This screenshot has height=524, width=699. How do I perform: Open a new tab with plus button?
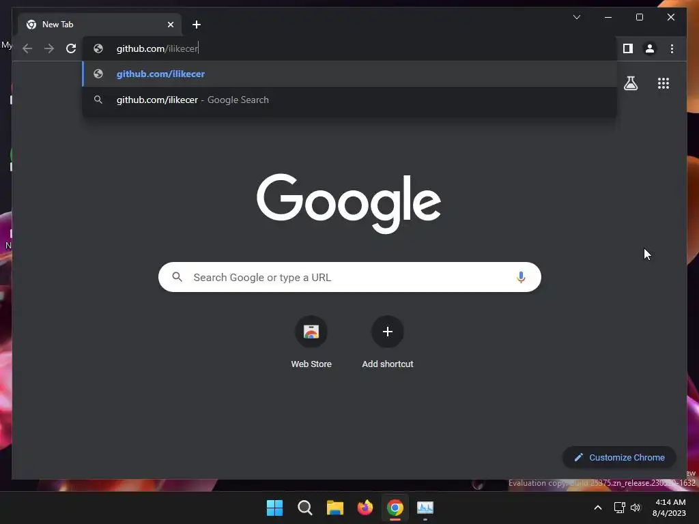(196, 25)
